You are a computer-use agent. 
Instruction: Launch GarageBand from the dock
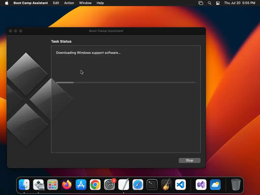pyautogui.click(x=166, y=185)
